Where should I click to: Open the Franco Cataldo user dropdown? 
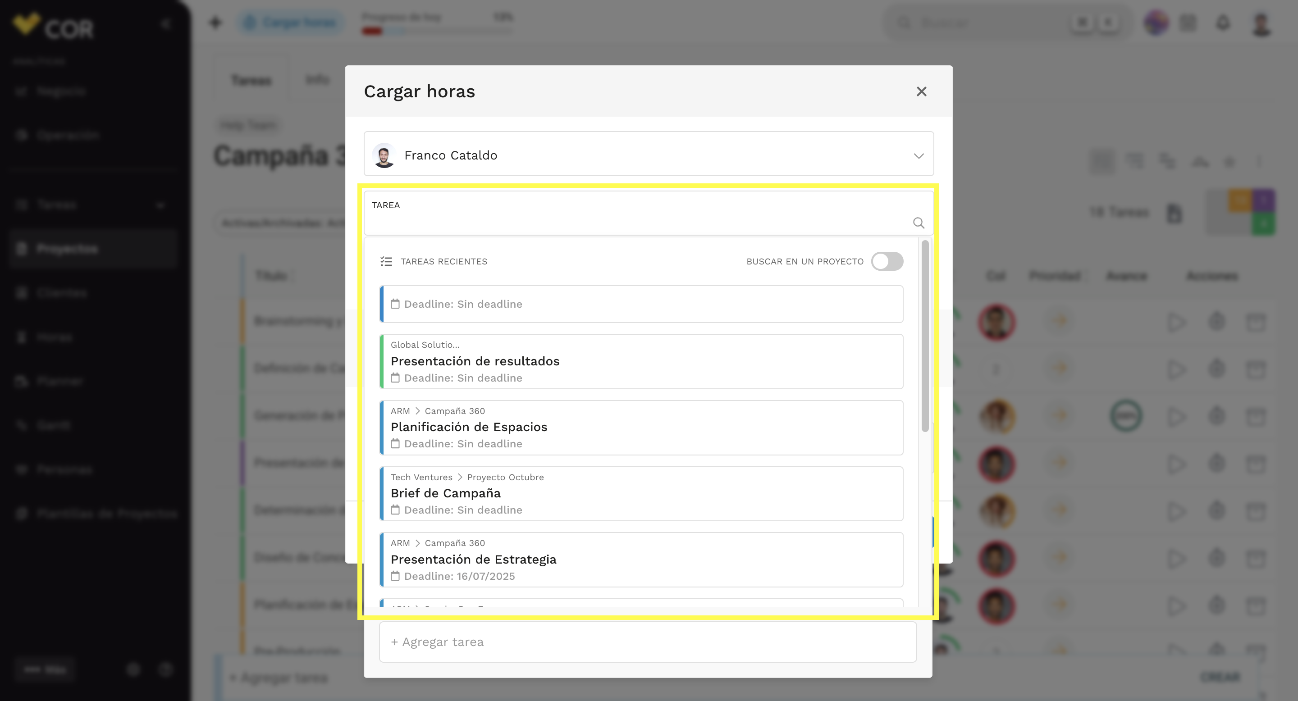pyautogui.click(x=649, y=154)
